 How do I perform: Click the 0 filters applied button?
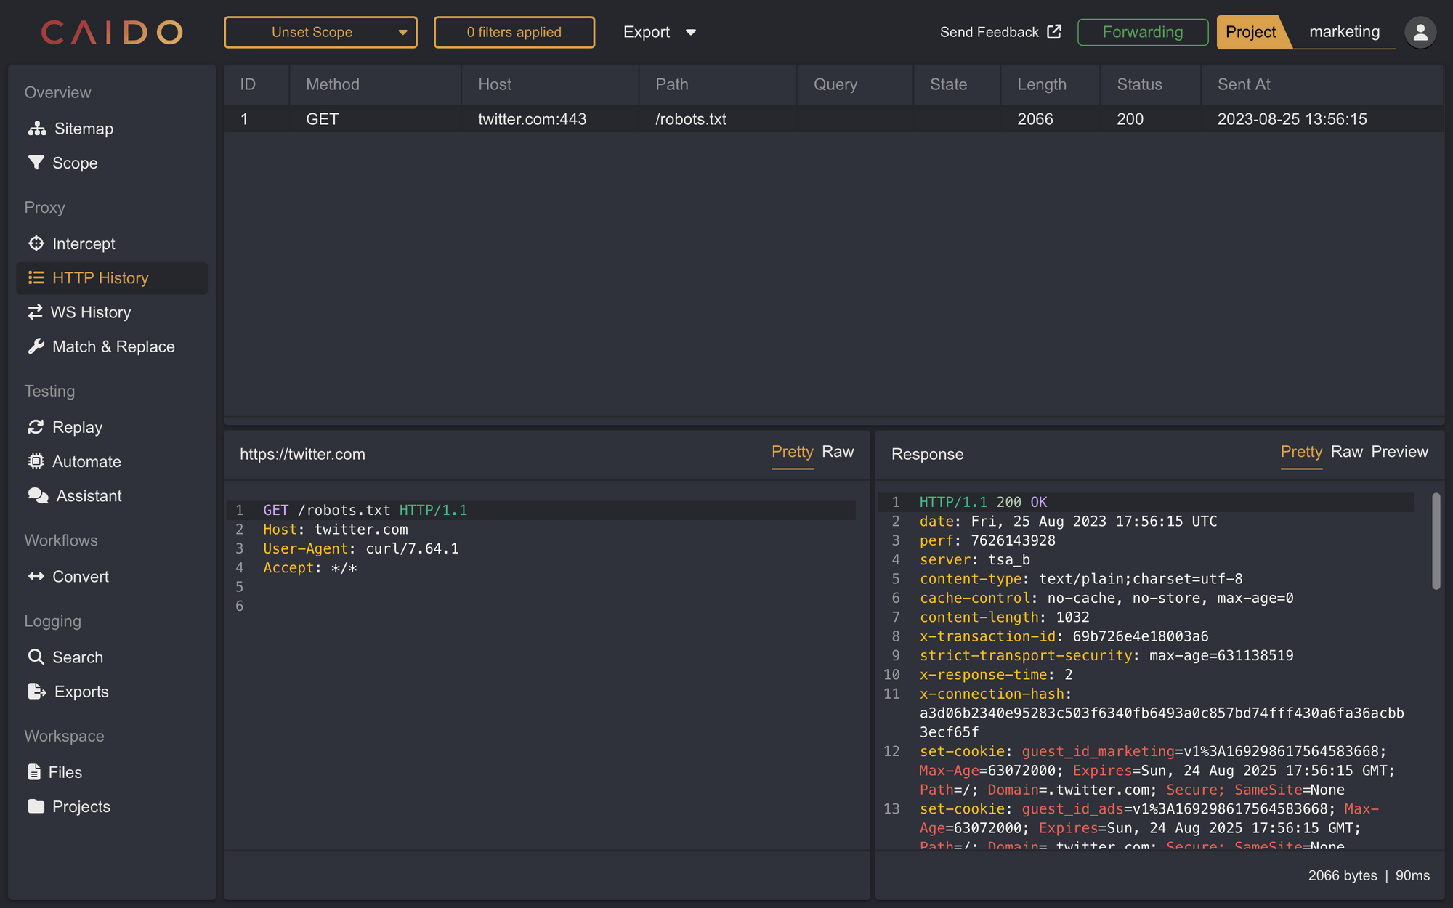click(x=514, y=32)
